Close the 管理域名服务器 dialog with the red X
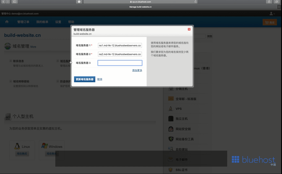Viewport: 282px width, 174px height. (x=189, y=29)
